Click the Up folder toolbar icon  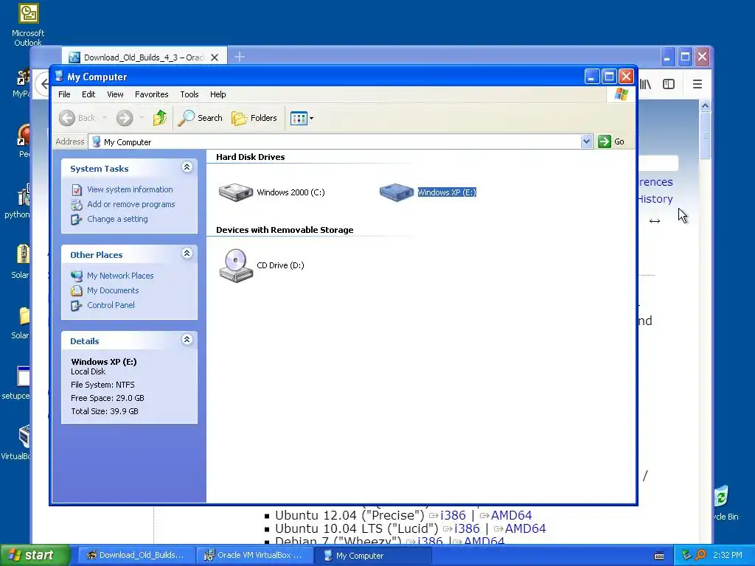click(160, 118)
